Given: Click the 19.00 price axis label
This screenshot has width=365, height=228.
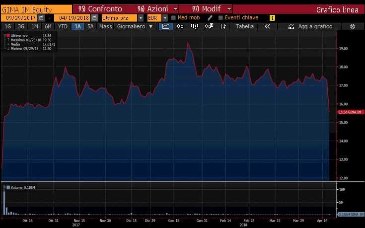Looking at the screenshot, I should 343,49.
